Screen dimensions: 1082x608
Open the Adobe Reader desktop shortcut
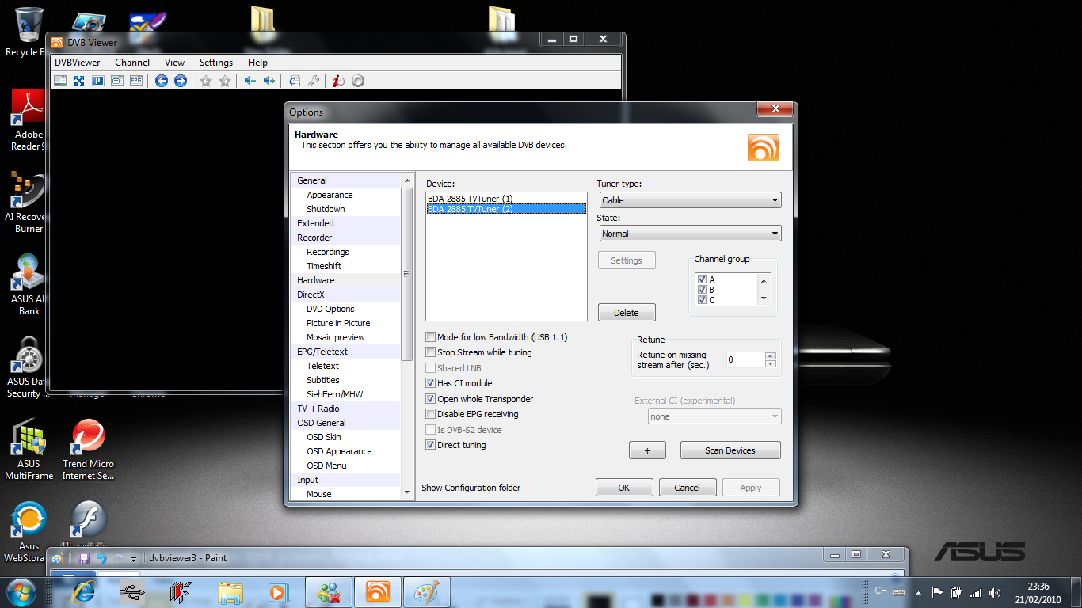coord(29,119)
